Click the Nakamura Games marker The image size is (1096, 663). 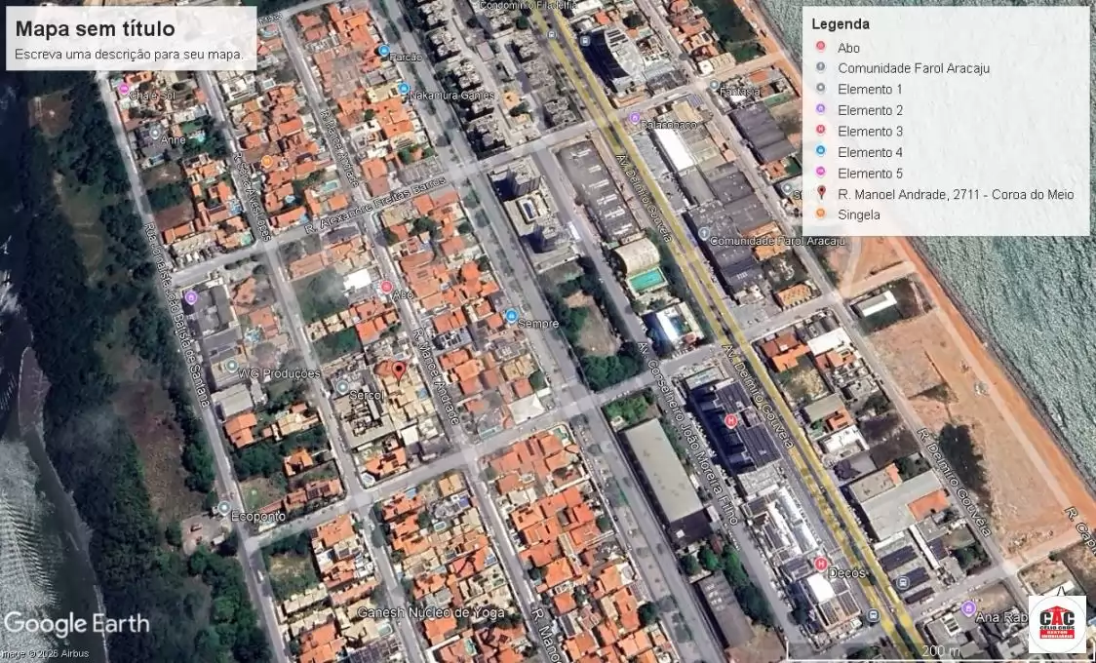click(x=403, y=89)
